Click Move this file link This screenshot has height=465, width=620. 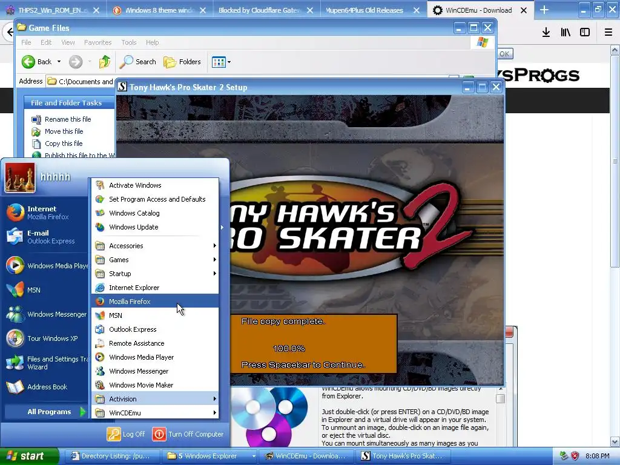[x=64, y=131]
